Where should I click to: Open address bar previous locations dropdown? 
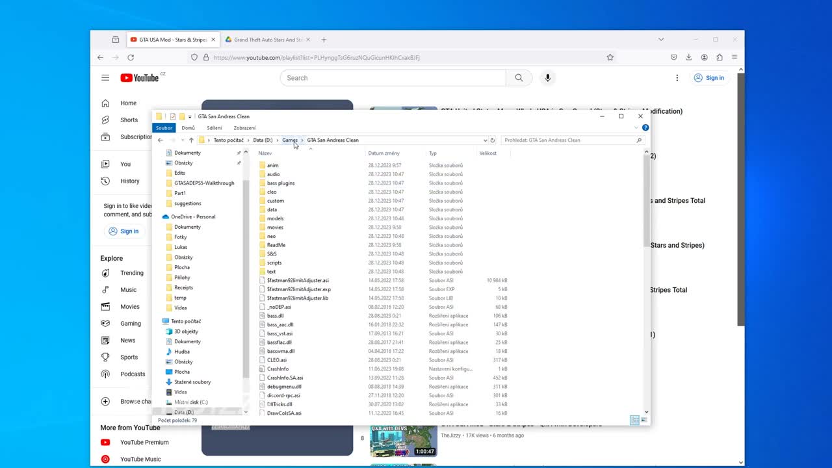485,140
